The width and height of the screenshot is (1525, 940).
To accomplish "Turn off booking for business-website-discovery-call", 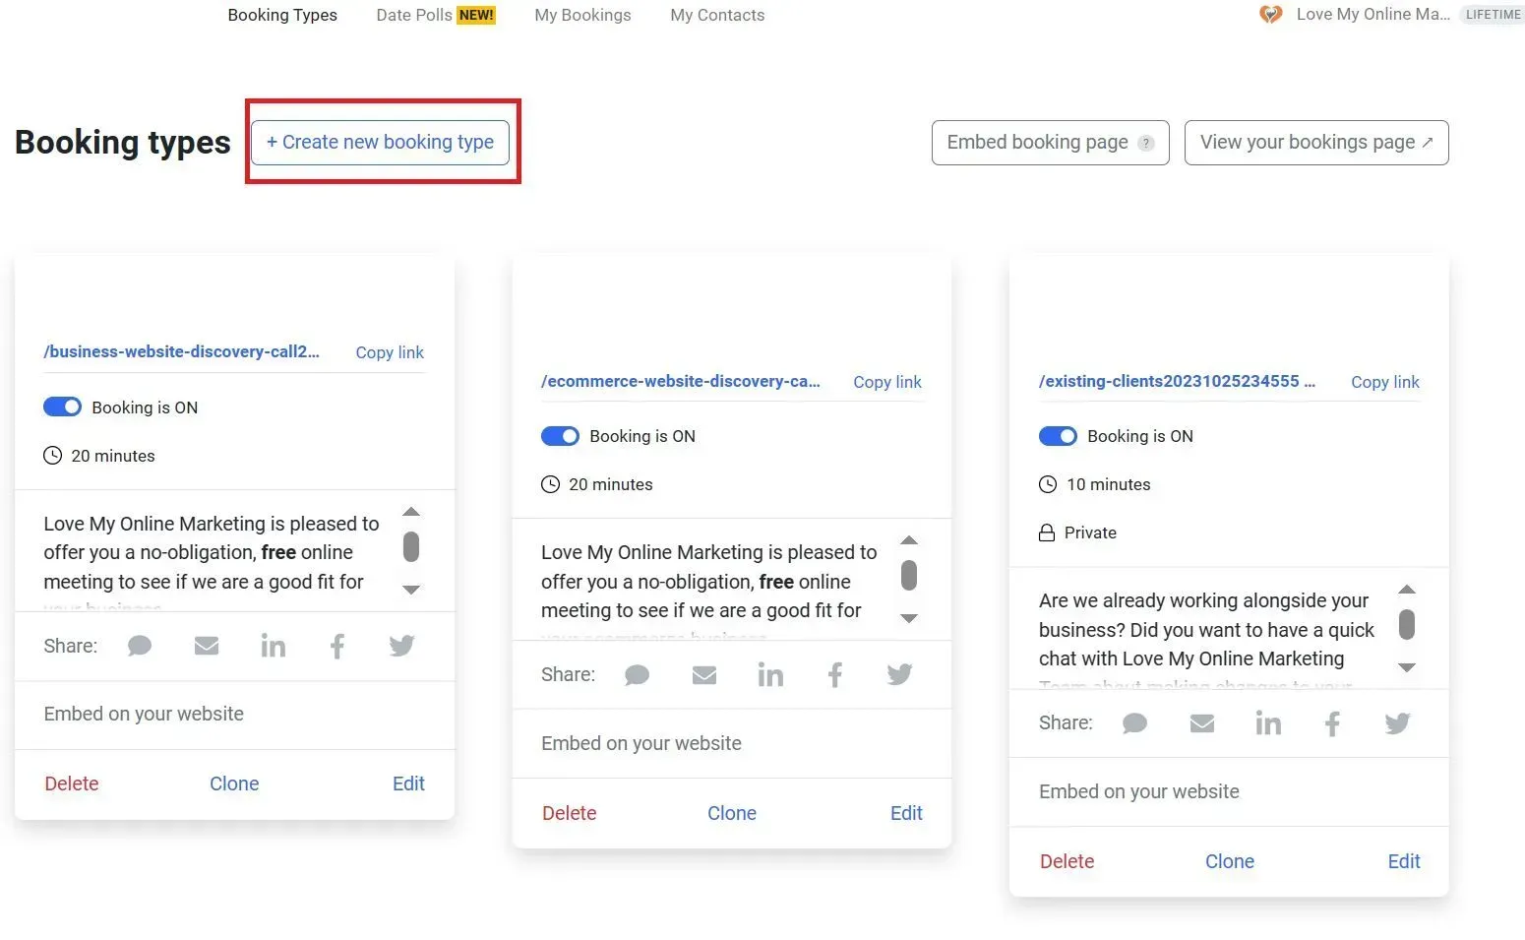I will click(x=62, y=407).
